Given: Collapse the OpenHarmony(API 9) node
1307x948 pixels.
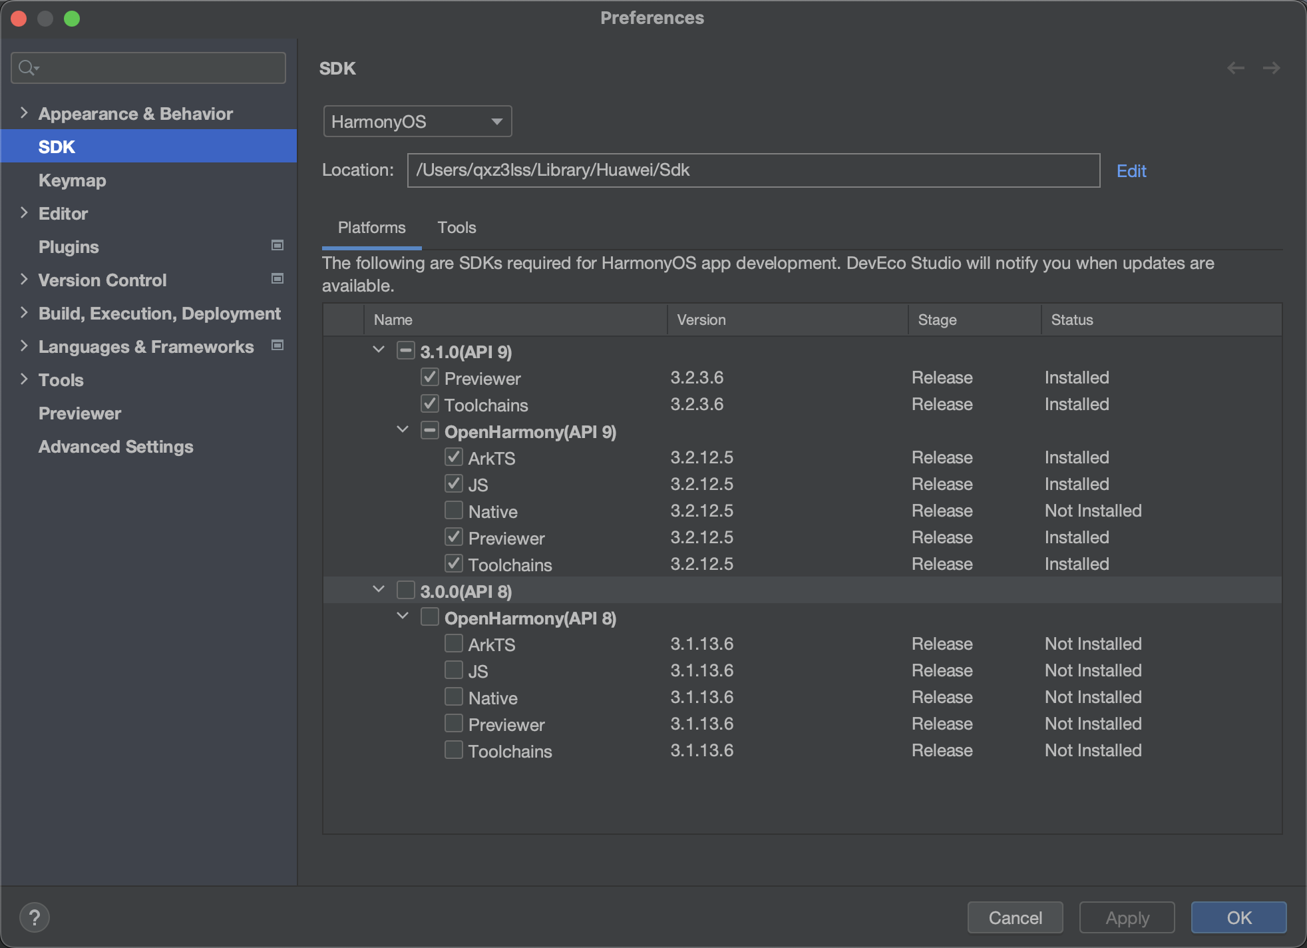Looking at the screenshot, I should pos(403,429).
